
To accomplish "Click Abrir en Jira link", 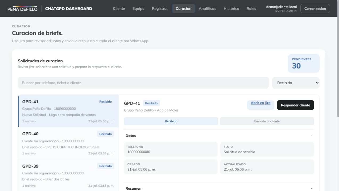I will (x=261, y=103).
